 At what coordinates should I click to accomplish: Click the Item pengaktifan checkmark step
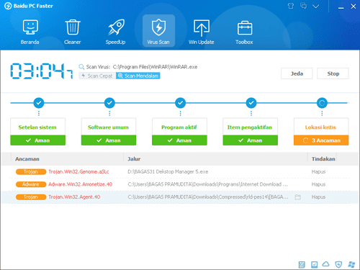tap(251, 103)
